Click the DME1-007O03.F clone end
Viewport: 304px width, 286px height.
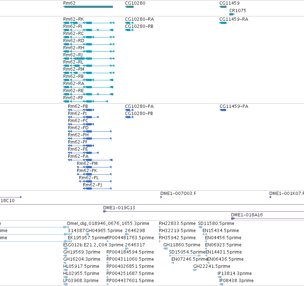pyautogui.click(x=161, y=197)
